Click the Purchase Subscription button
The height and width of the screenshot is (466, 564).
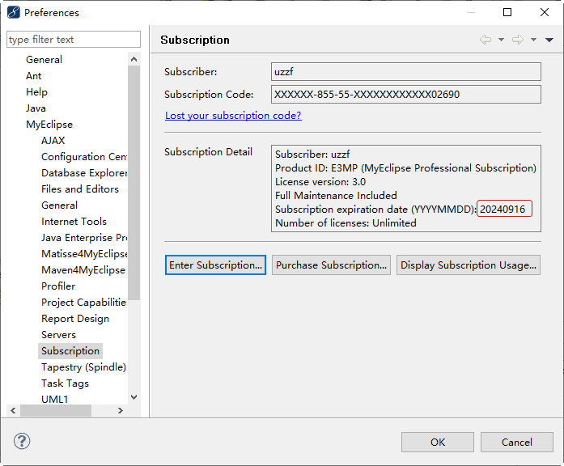[x=331, y=265]
